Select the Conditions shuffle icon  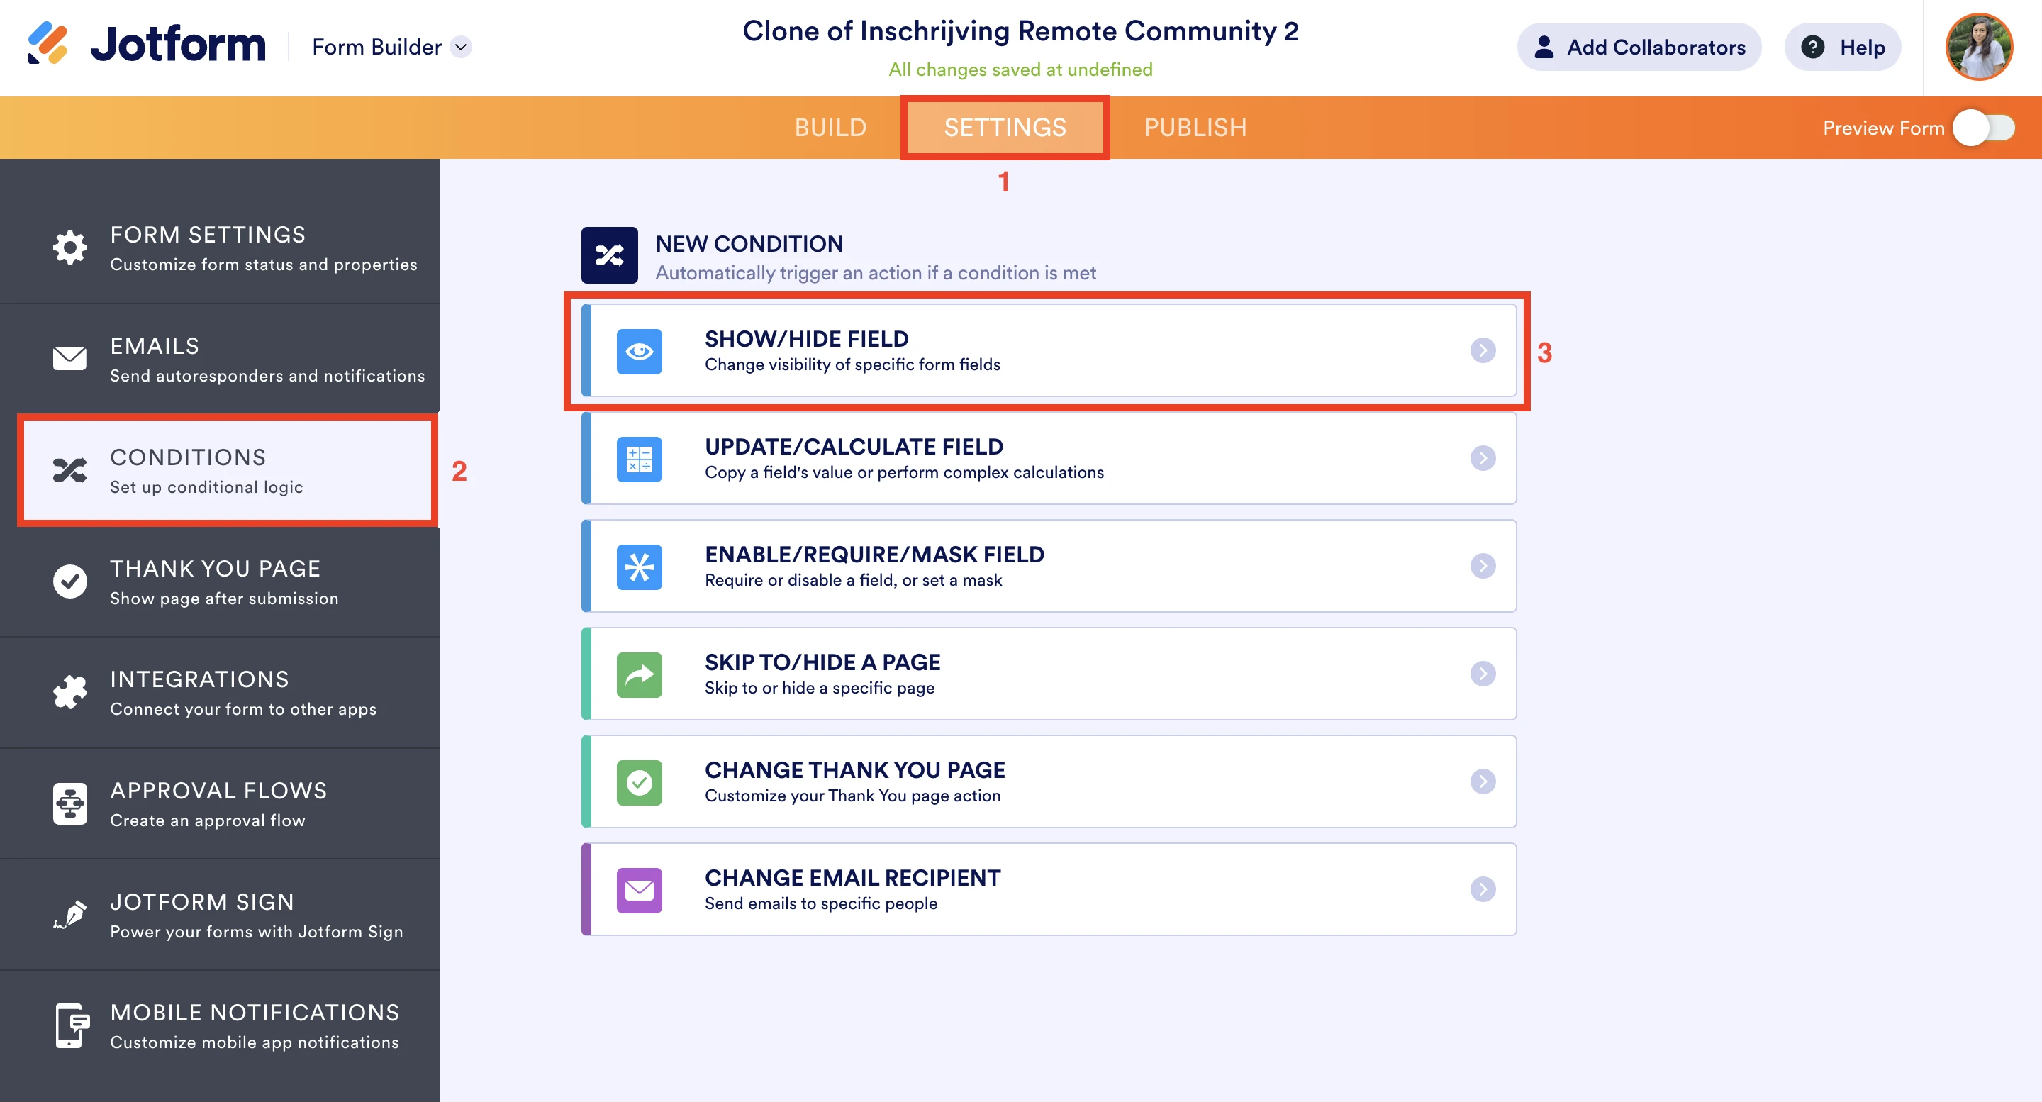[x=69, y=469]
